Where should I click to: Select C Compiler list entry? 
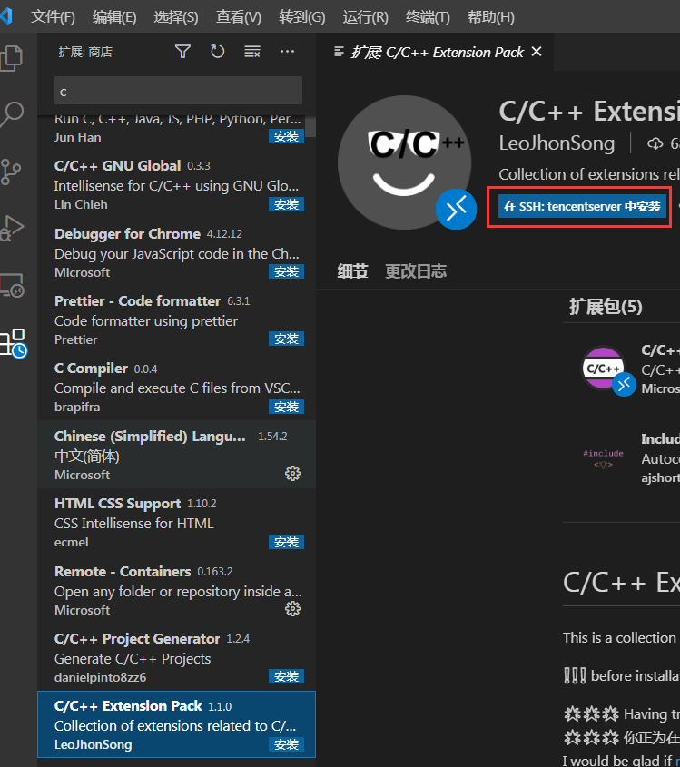tap(177, 387)
